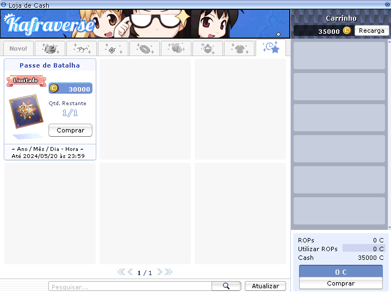Click Comprar on Passe de Batalha
This screenshot has height=292, width=391.
[70, 130]
